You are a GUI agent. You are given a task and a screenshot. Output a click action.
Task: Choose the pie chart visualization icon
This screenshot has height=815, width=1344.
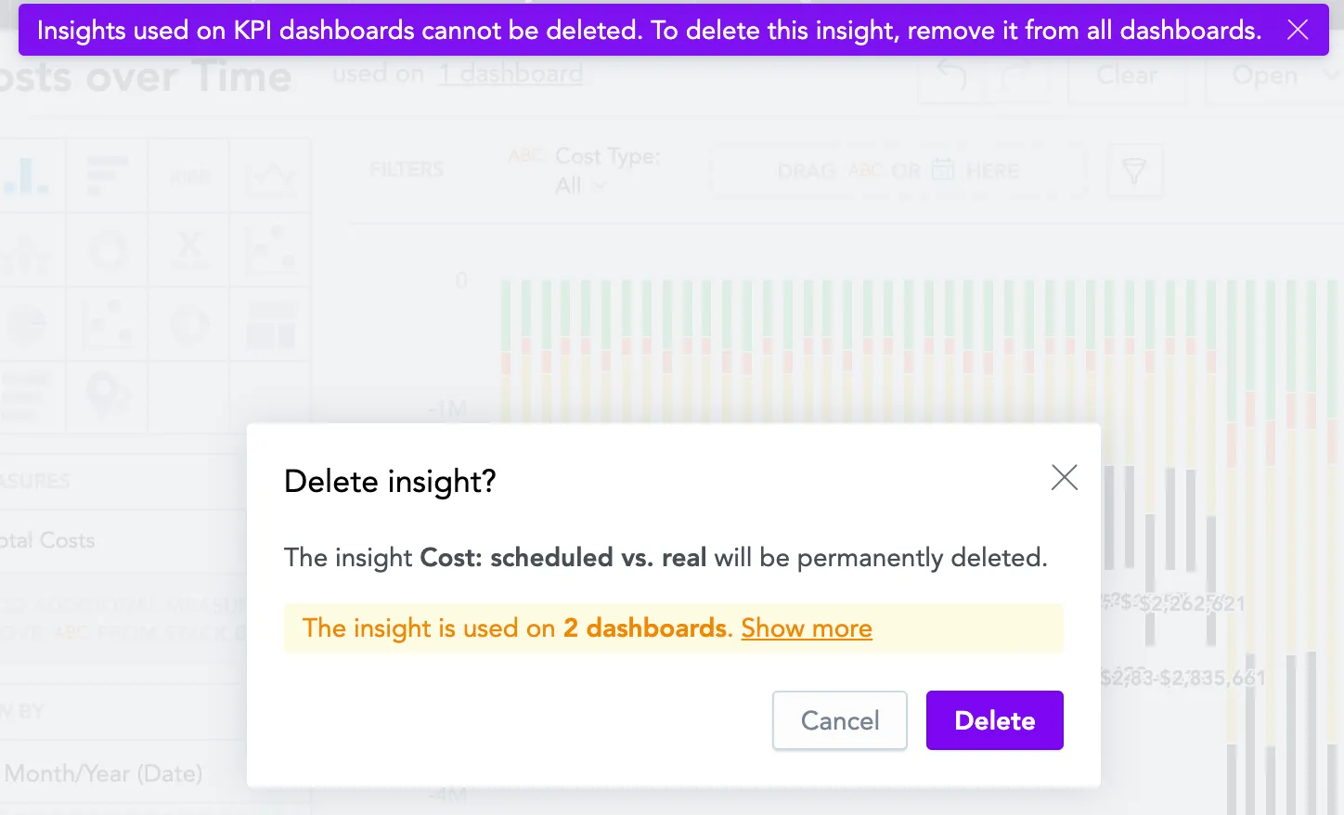(x=28, y=325)
